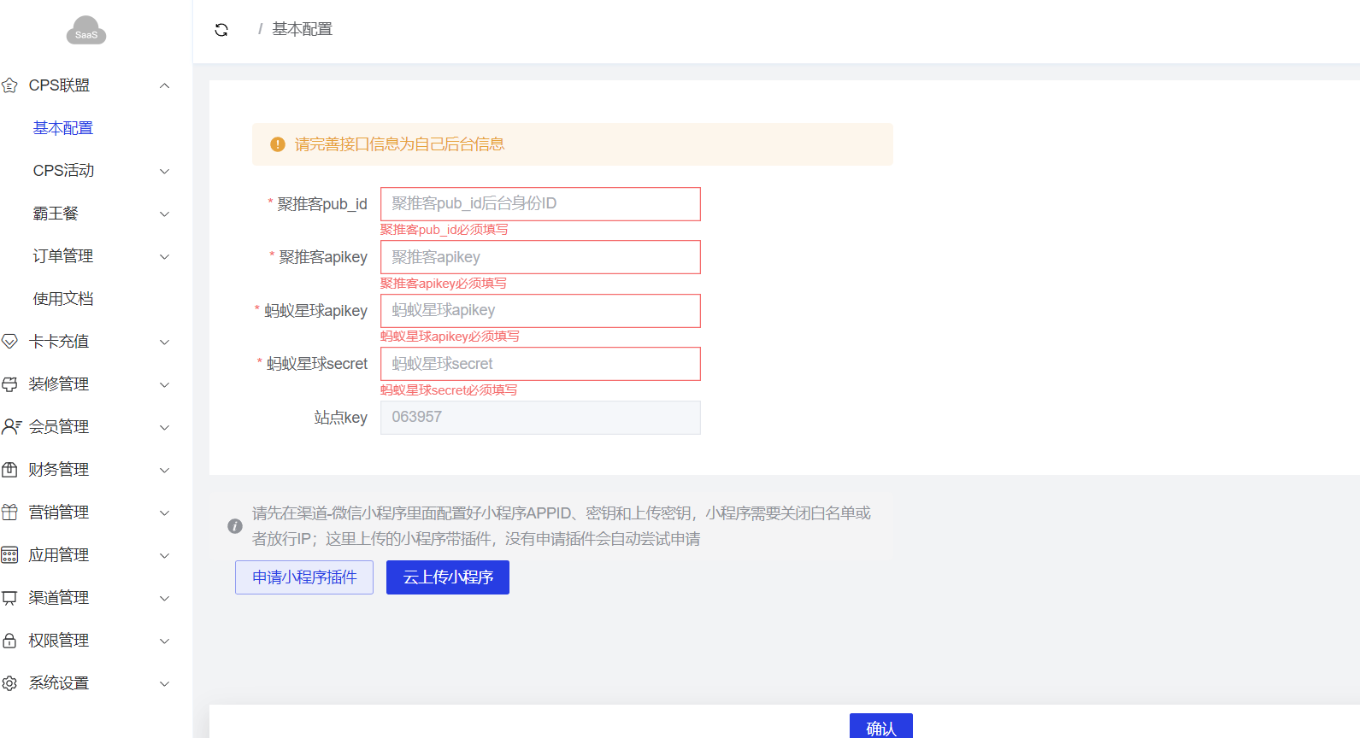Expand the 应用管理 menu chevron
This screenshot has width=1360, height=738.
[165, 555]
